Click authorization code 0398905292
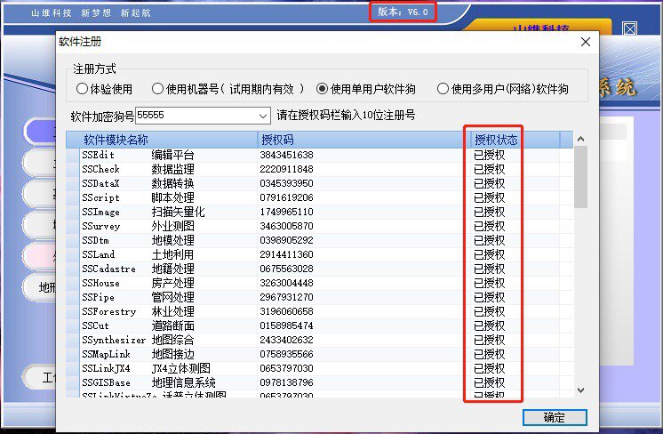The height and width of the screenshot is (434, 663). coord(287,240)
